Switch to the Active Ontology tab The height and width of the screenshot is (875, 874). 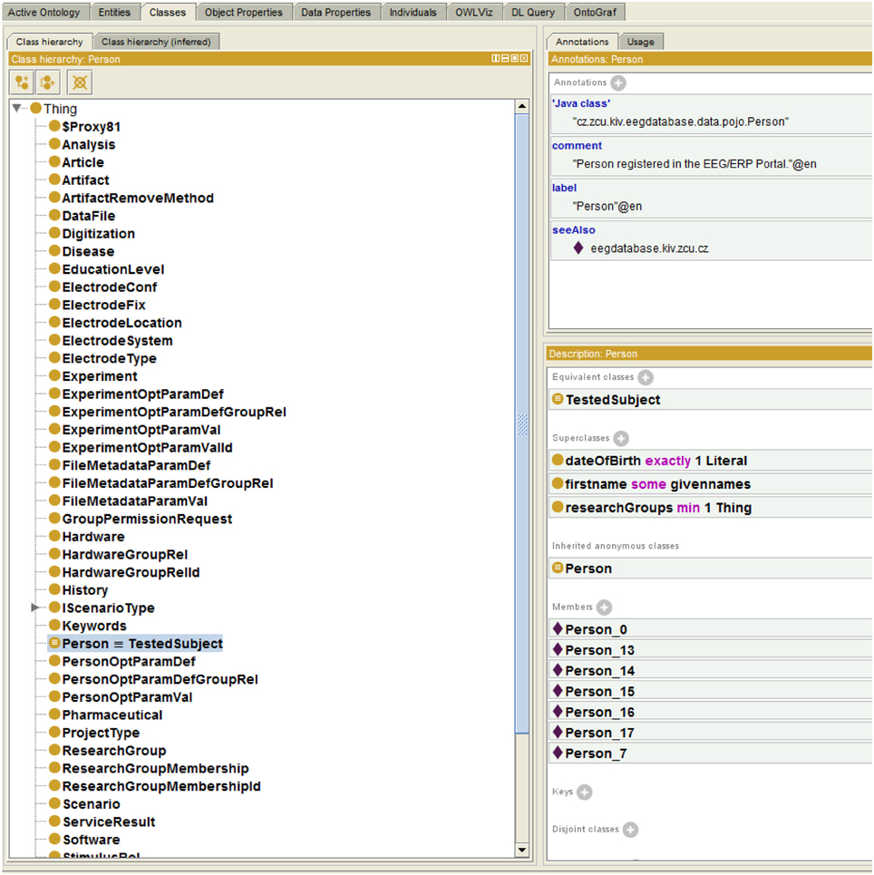click(44, 13)
